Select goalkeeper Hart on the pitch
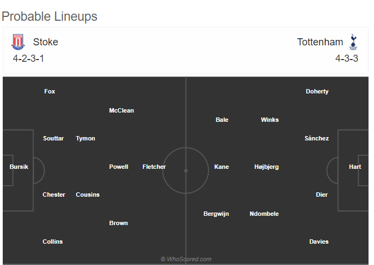Image resolution: width=374 pixels, height=265 pixels. click(x=355, y=167)
